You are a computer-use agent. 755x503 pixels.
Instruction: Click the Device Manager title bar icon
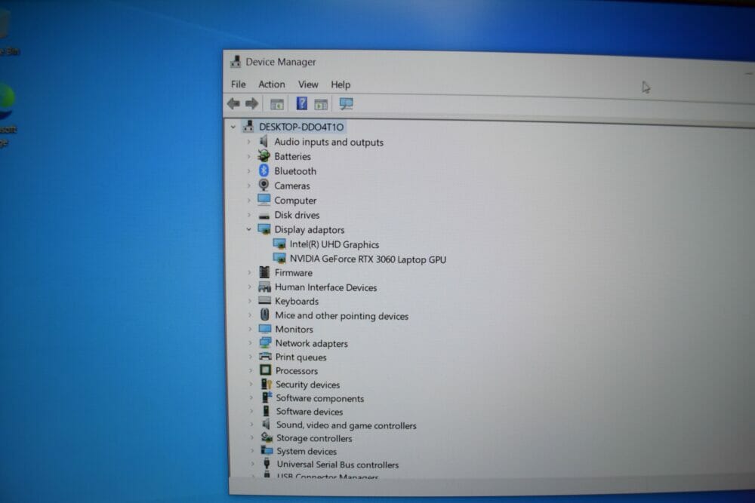pos(236,62)
